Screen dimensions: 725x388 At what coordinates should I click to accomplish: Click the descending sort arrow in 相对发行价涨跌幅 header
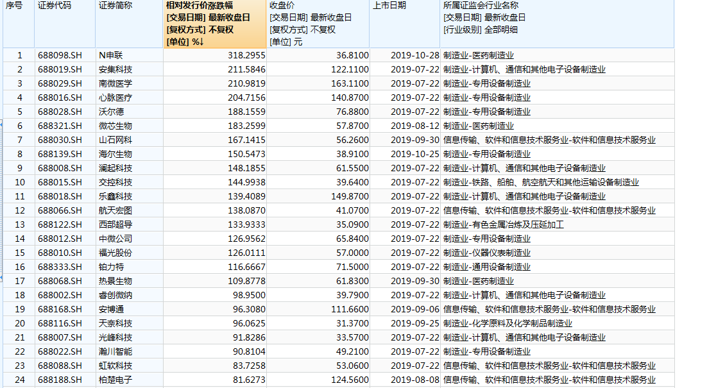tap(201, 42)
